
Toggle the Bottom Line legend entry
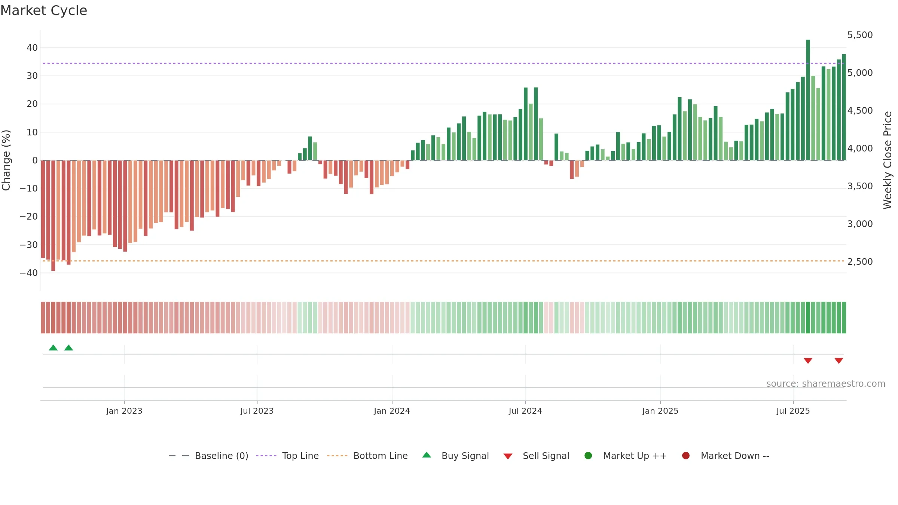coord(367,456)
